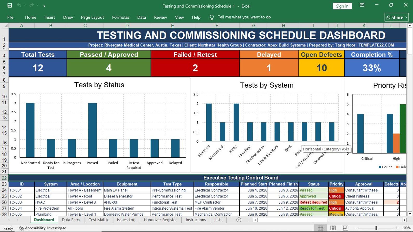Select the AHU-03 equipment cell

click(127, 202)
